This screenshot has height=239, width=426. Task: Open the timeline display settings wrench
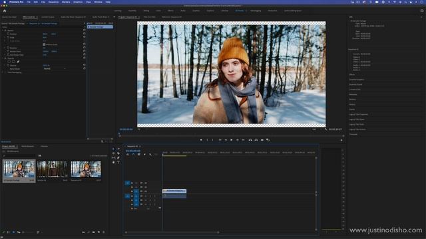(150, 155)
